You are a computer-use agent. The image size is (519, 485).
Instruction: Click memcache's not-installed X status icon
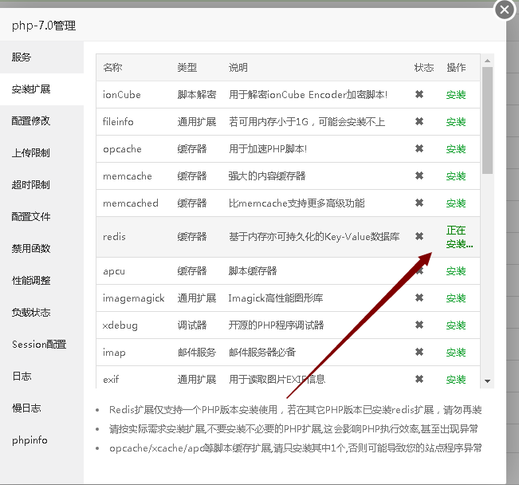(x=419, y=175)
